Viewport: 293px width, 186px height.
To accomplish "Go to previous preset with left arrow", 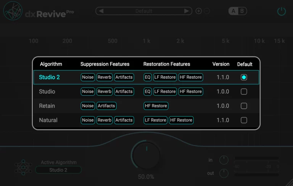I will pyautogui.click(x=101, y=11).
